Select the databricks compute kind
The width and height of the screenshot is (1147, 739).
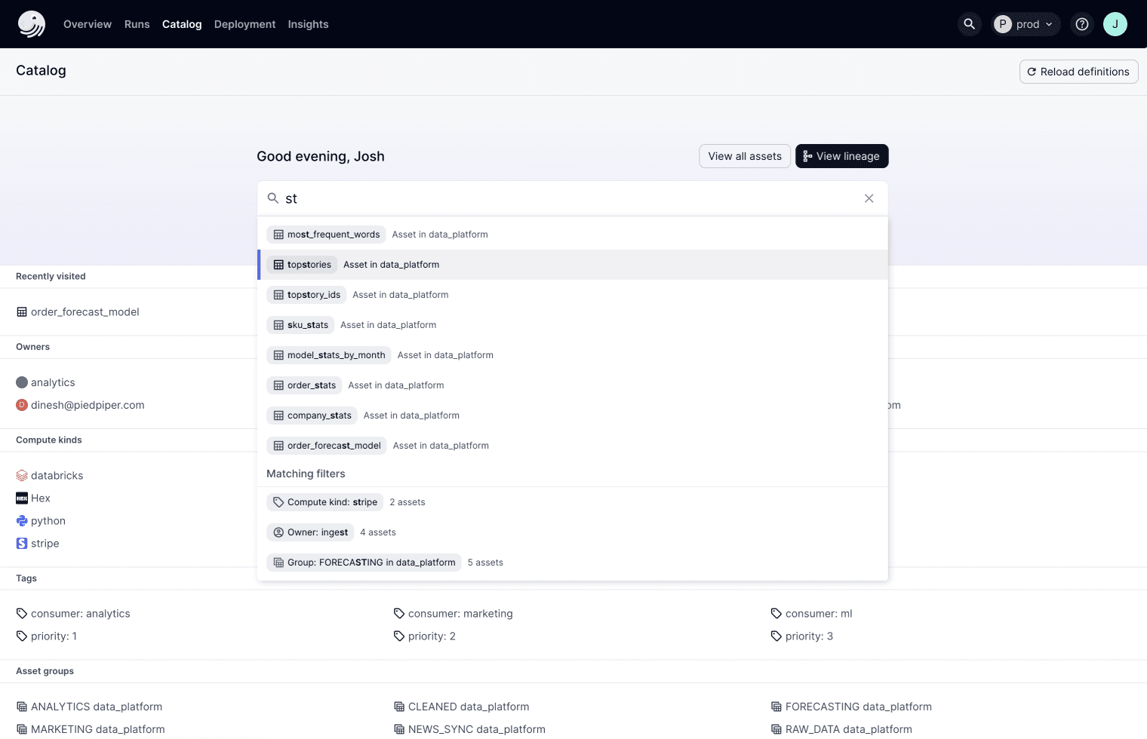57,476
